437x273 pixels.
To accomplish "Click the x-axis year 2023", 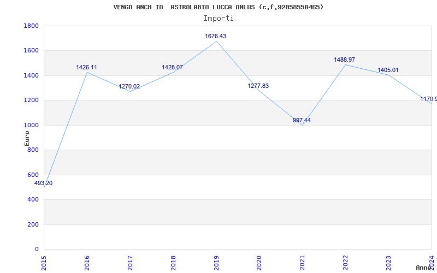I will tap(388, 263).
